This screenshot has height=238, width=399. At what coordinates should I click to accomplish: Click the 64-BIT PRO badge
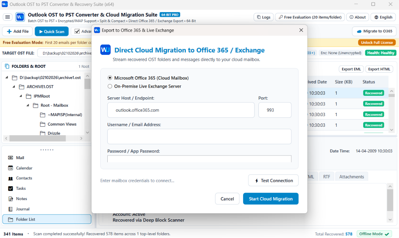(x=170, y=15)
